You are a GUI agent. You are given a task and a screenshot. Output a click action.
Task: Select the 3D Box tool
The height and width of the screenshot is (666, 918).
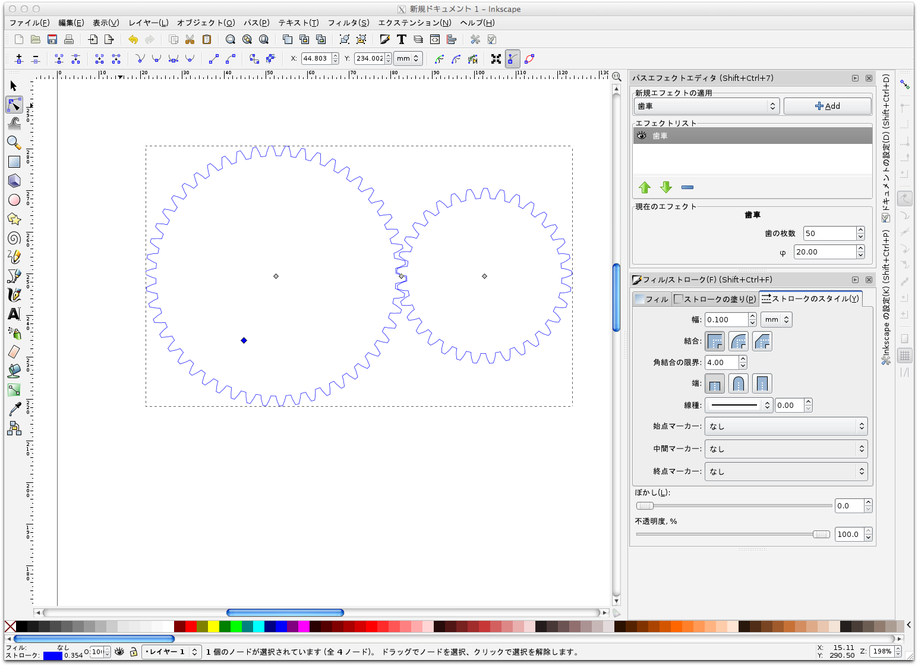coord(14,181)
